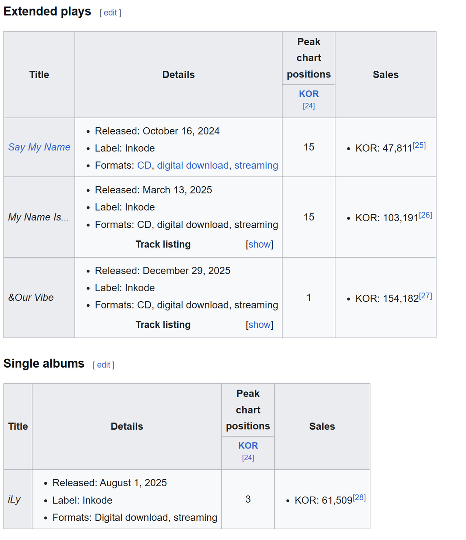466x540 pixels.
Task: Show track listing for &Our Vibe
Action: (260, 325)
